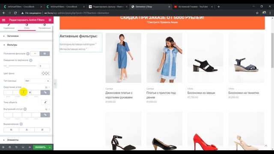The image size is (274, 154).
Task: Click the red high heel thumbnail
Action: pos(205,131)
